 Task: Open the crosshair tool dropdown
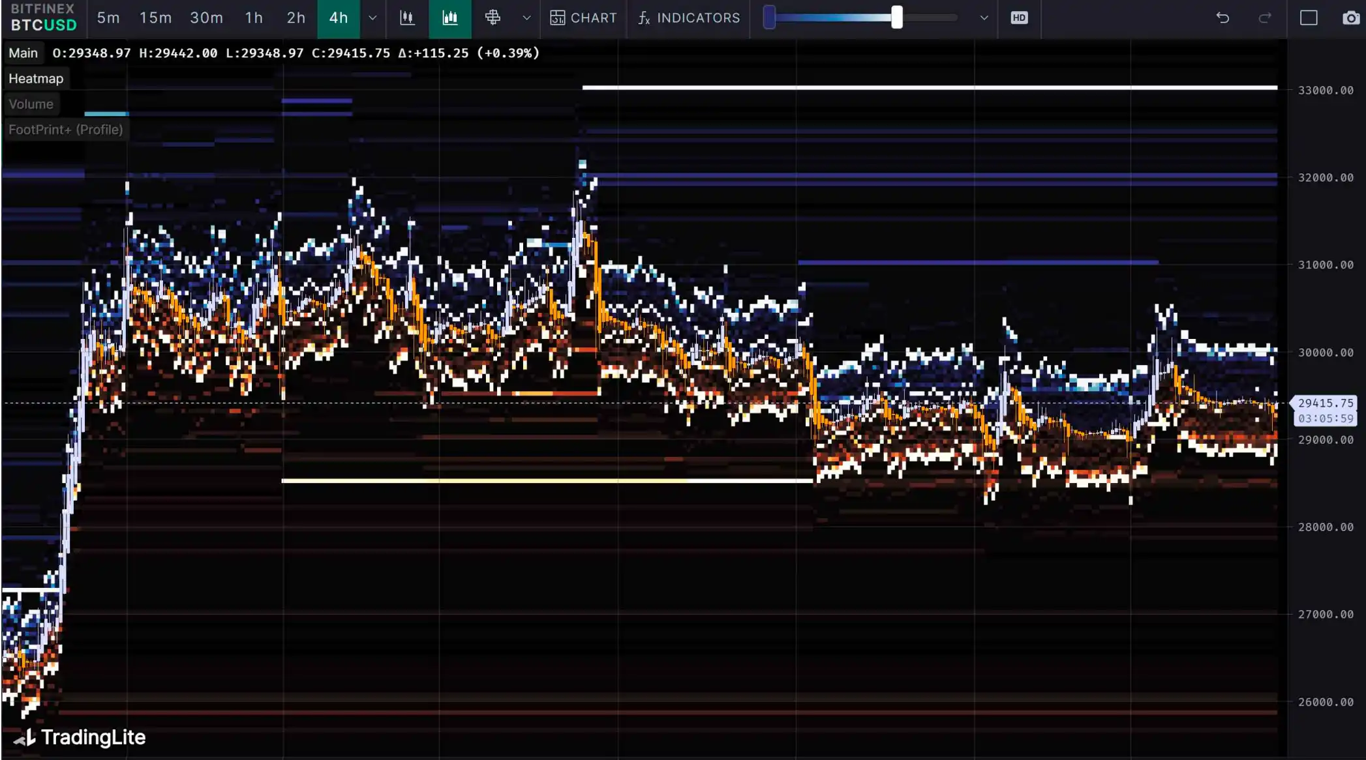coord(526,18)
